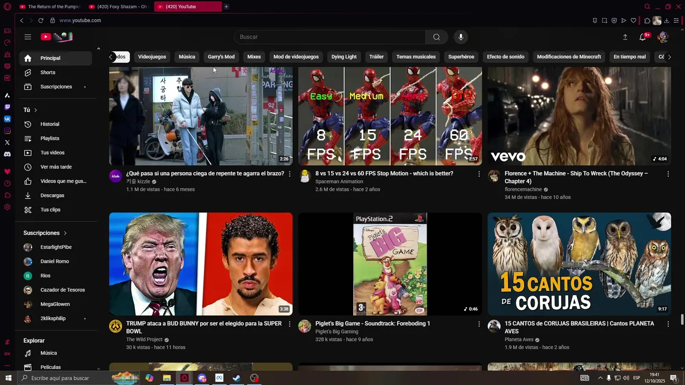Screen dimensions: 685x385
Task: Open VK in Opera sidebar
Action: coord(7,119)
